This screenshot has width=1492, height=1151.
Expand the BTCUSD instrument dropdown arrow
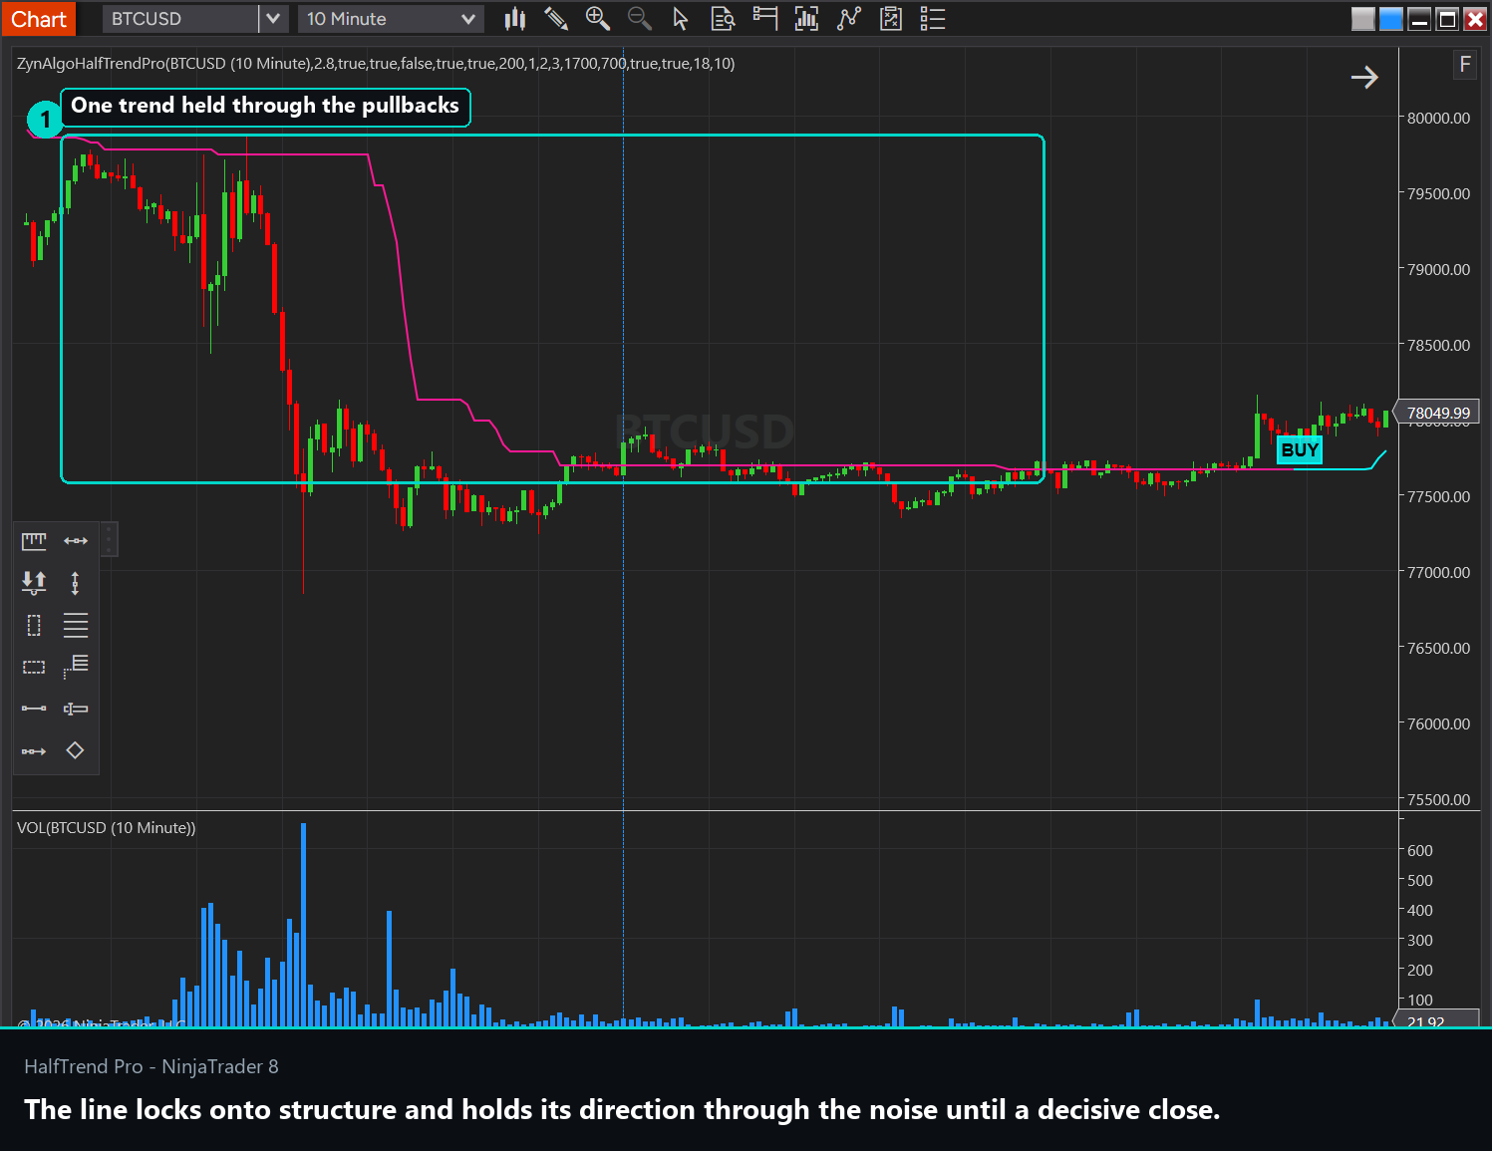click(x=273, y=19)
